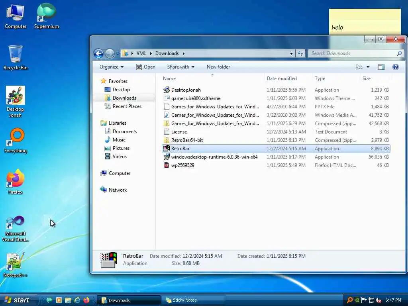Viewport: 408px width, 306px height.
Task: Click the Computer desktop icon
Action: click(x=16, y=17)
